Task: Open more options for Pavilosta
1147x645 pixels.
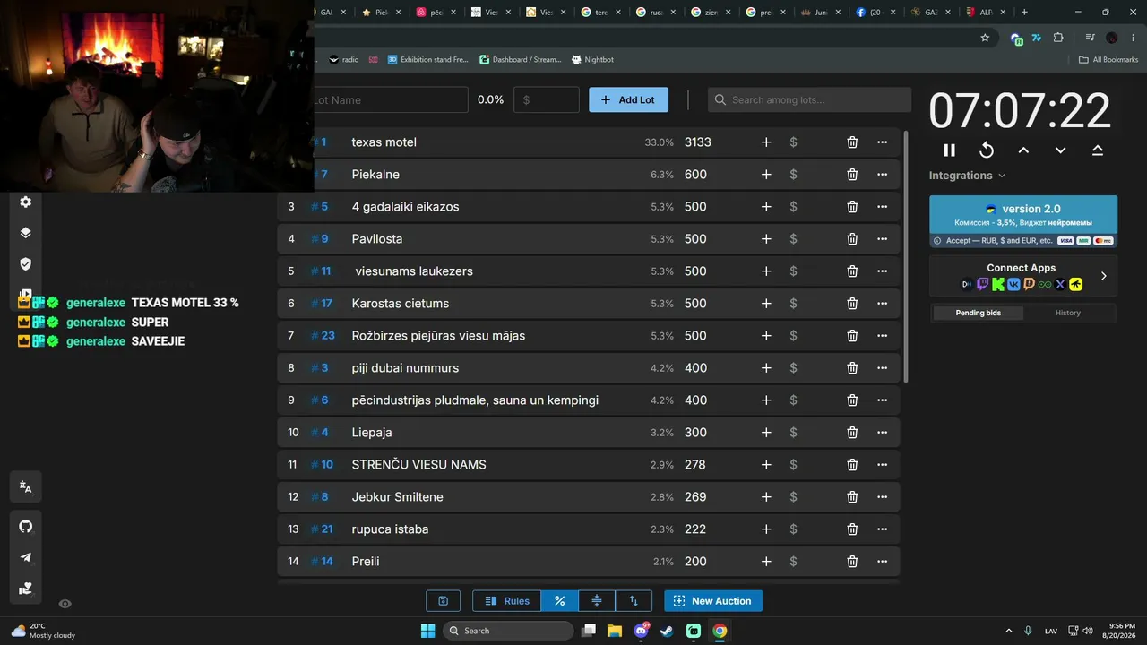Action: tap(882, 239)
